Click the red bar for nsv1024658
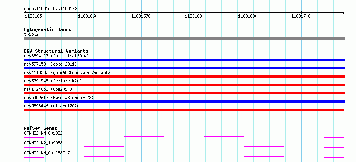356x162 pixels. tap(184, 93)
